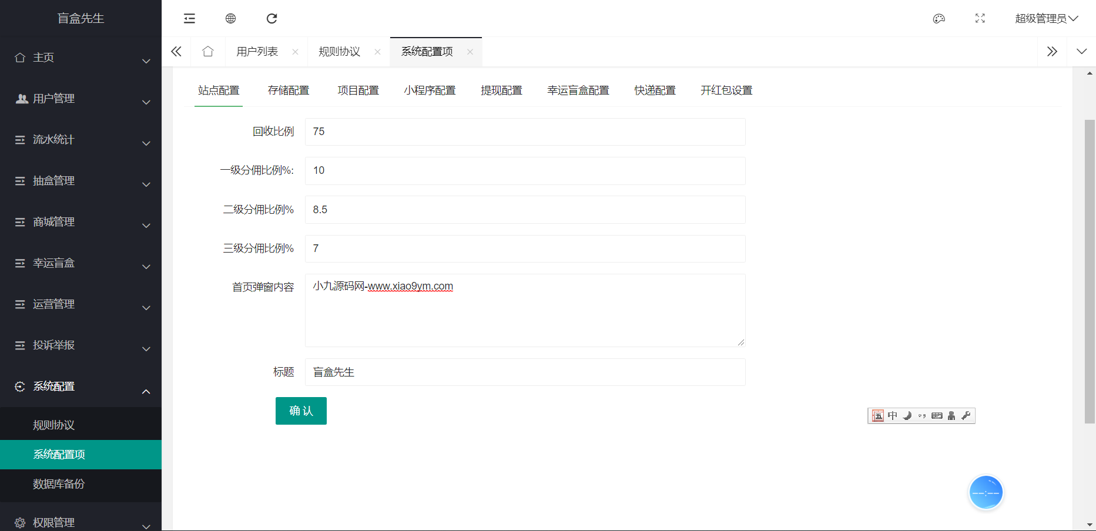Image resolution: width=1096 pixels, height=531 pixels.
Task: Click the 首页弹窗内容 textarea
Action: click(x=525, y=310)
